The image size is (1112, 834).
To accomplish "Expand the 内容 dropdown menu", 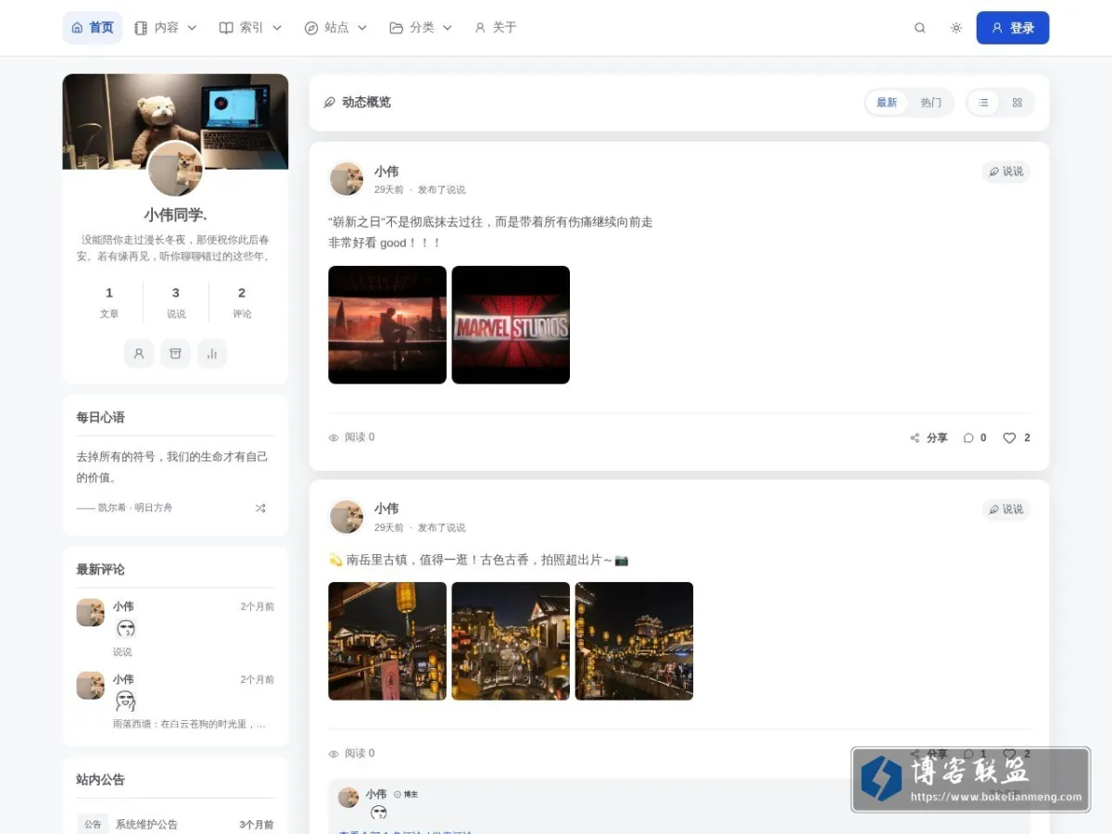I will click(166, 28).
